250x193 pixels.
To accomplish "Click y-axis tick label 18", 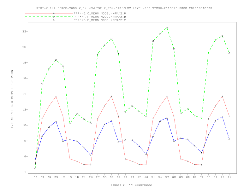I will [24, 63].
